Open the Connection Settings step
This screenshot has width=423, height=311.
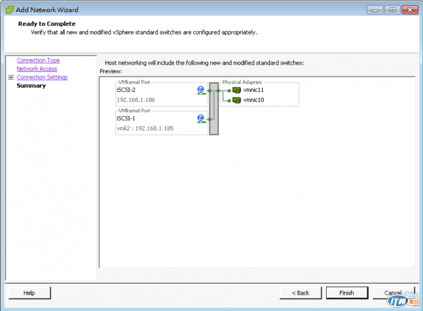coord(42,77)
